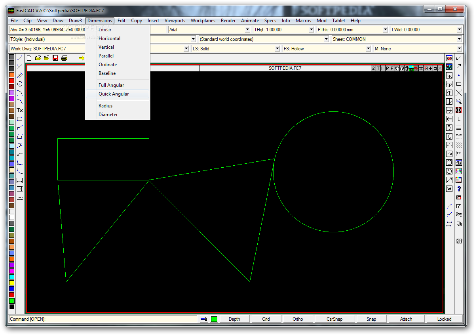This screenshot has height=335, width=475.
Task: Select the parallel lines tool
Action: tap(20, 75)
